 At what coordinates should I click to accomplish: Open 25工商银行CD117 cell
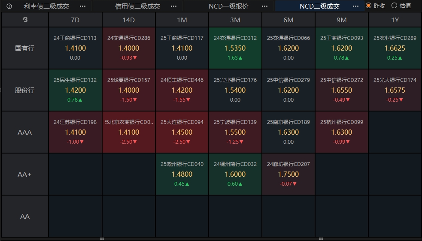click(x=182, y=48)
